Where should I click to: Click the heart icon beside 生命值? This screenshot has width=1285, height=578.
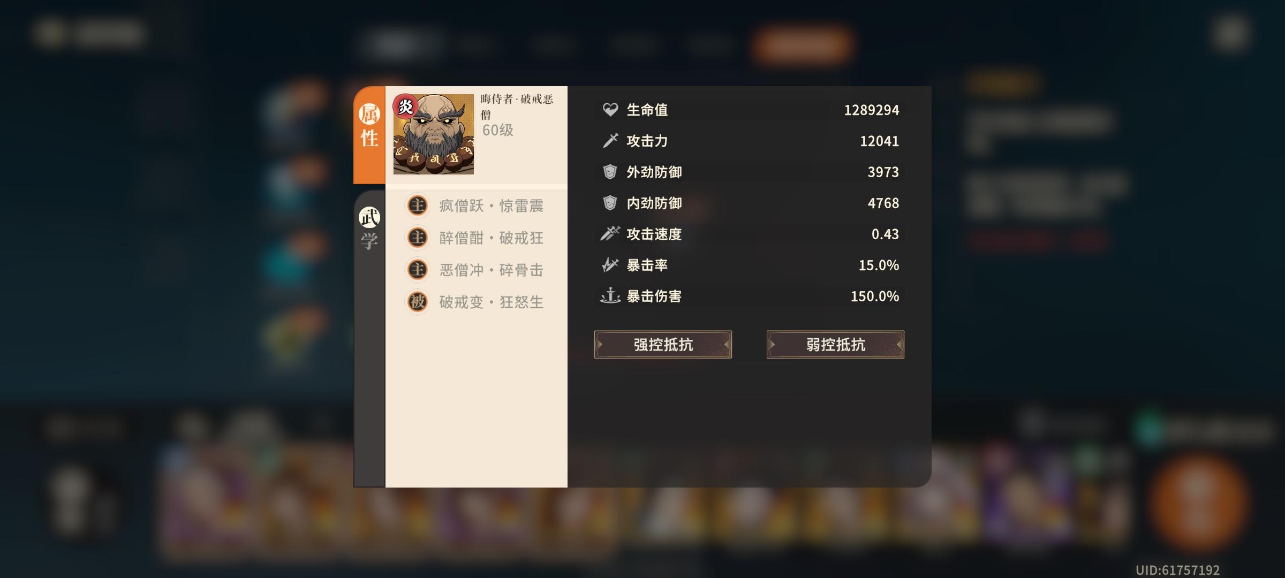pyautogui.click(x=610, y=110)
